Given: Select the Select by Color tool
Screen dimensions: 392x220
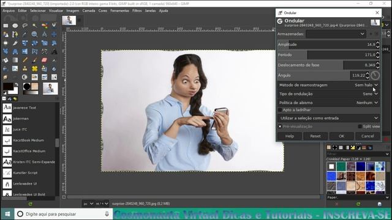Looking at the screenshot, I should [45, 26].
